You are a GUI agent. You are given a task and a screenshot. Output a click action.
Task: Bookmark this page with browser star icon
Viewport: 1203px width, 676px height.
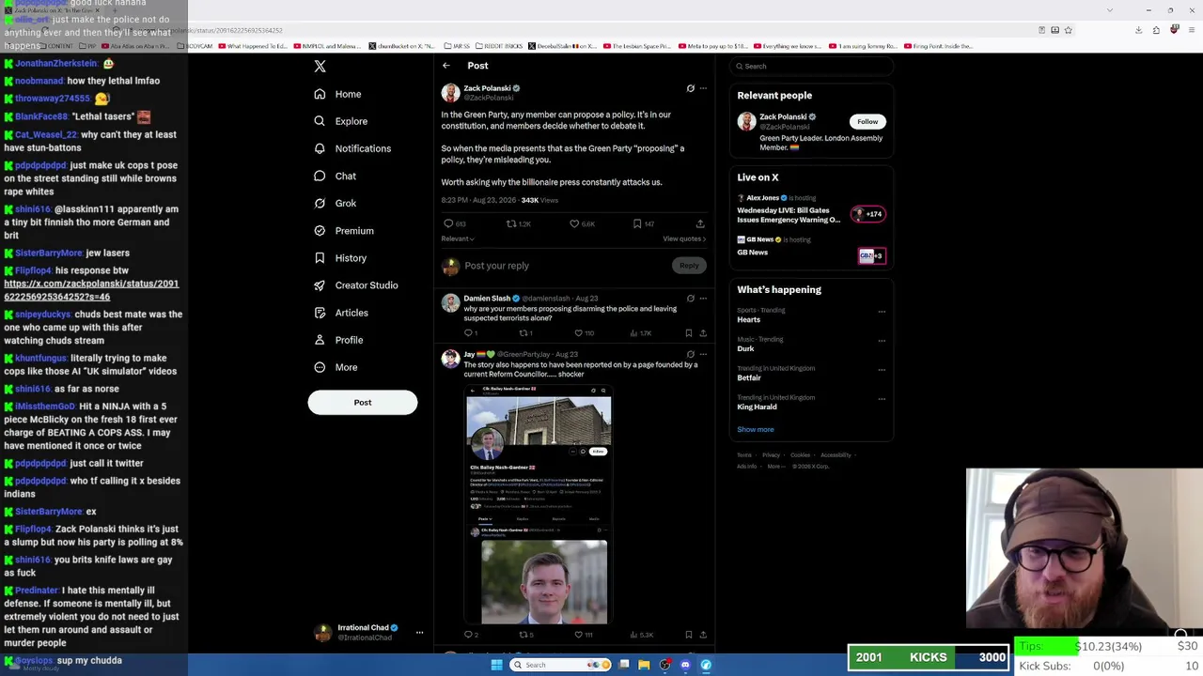[1069, 30]
